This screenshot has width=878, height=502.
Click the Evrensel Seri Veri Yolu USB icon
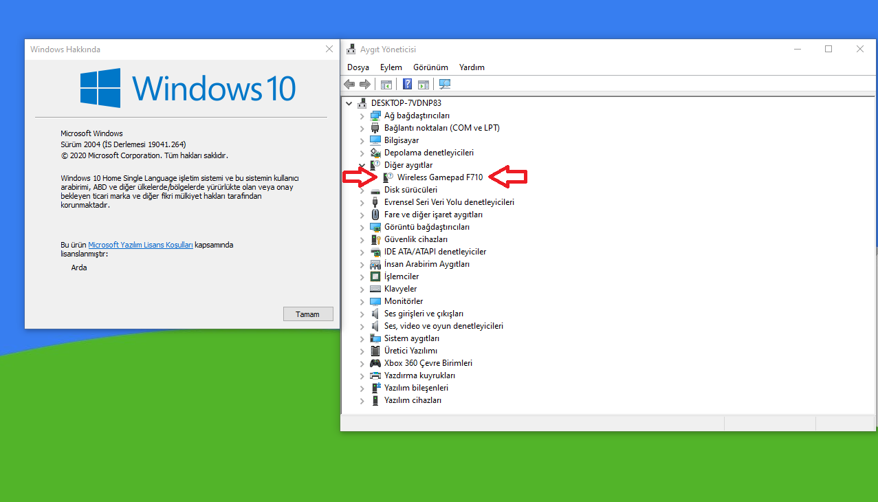click(x=375, y=202)
